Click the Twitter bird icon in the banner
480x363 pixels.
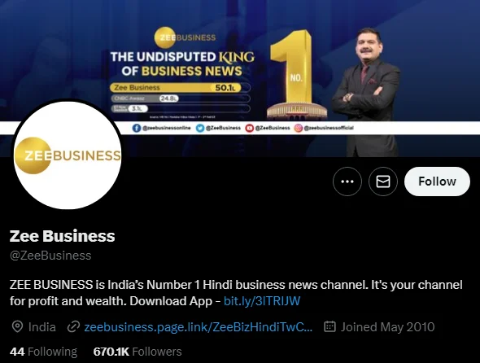click(x=200, y=128)
